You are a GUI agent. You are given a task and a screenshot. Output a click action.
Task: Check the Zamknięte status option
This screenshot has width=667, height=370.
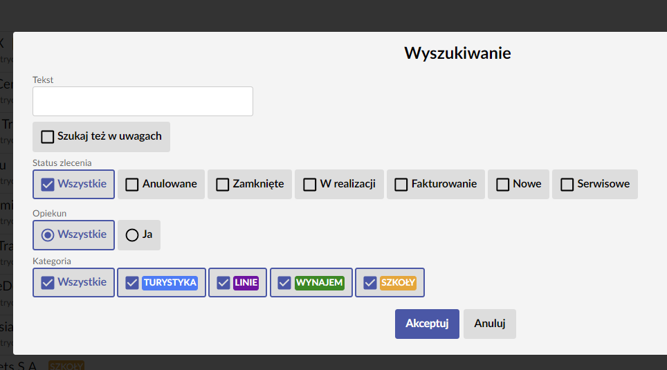(x=250, y=184)
